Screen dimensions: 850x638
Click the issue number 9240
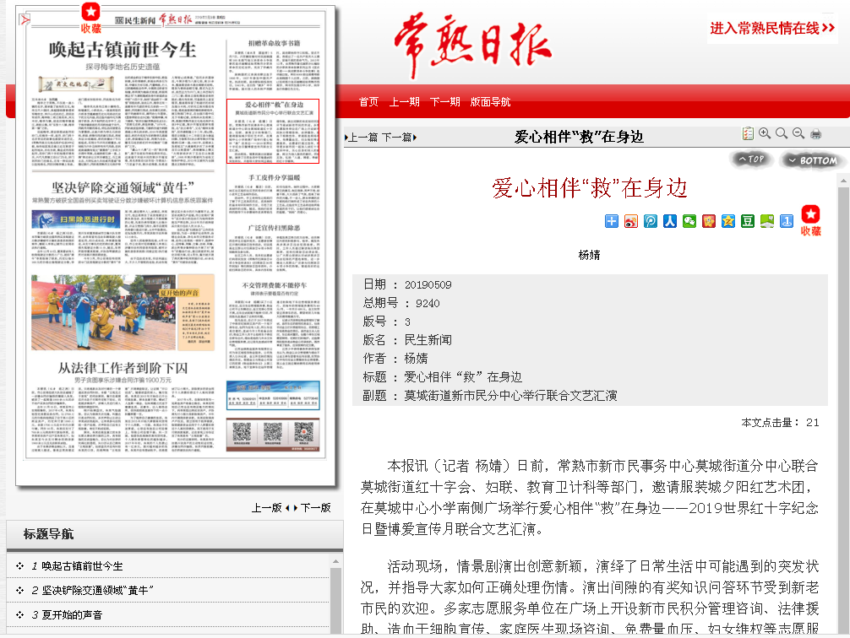point(428,303)
